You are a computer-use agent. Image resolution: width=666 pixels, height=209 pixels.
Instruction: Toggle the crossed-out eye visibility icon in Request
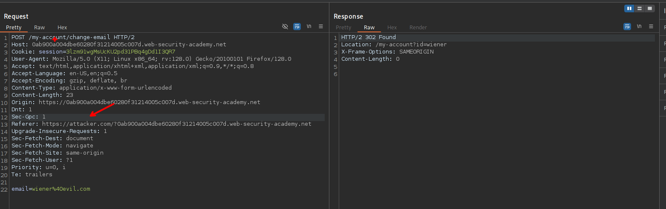coord(285,26)
